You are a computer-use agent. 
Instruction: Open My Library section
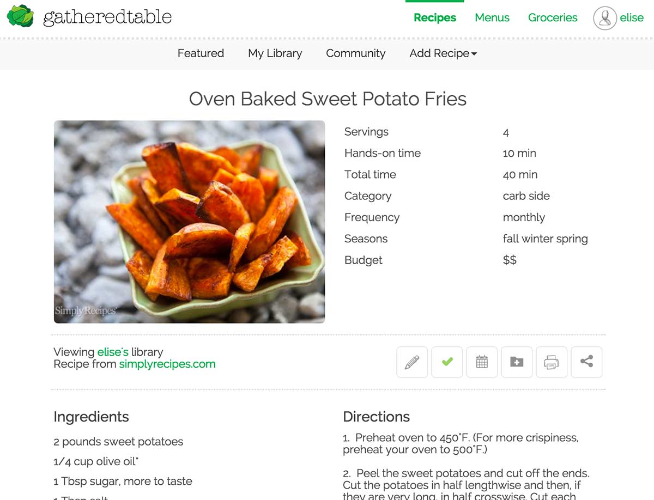275,53
